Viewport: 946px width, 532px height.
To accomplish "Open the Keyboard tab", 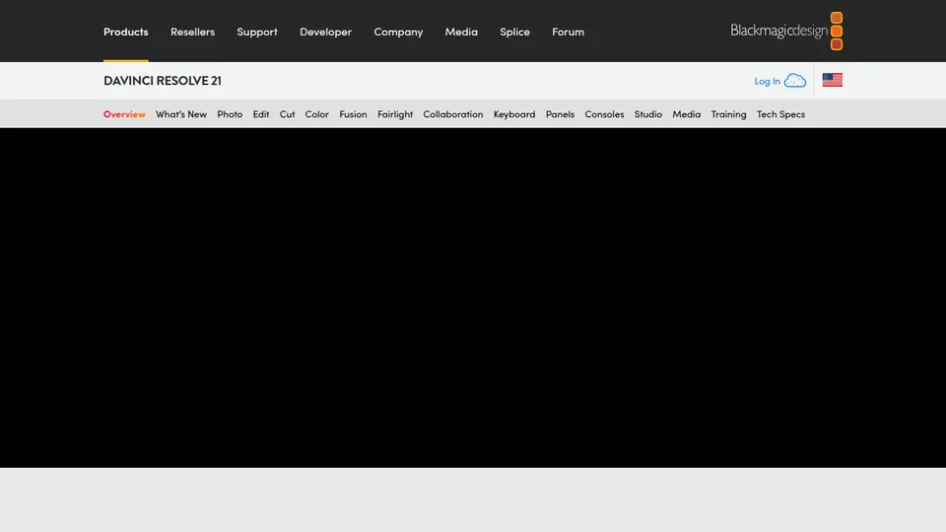I will pyautogui.click(x=514, y=114).
